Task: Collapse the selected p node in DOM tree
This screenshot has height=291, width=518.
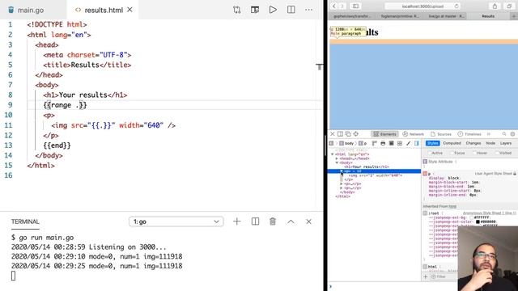Action: click(x=342, y=171)
